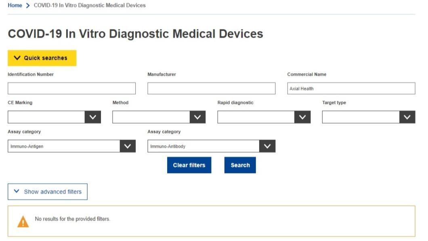This screenshot has width=428, height=241.
Task: Open the CE Marking dropdown arrow
Action: [x=93, y=117]
